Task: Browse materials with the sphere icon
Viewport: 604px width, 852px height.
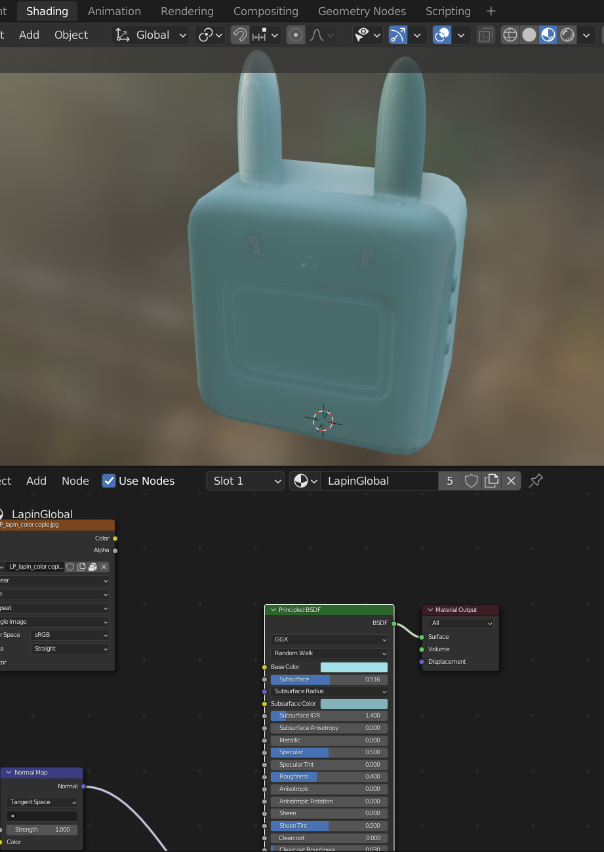Action: point(305,481)
